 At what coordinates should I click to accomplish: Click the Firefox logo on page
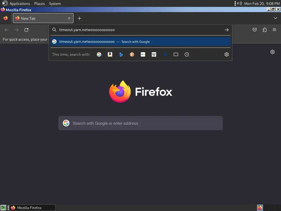120,91
